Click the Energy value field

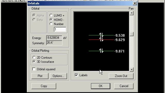point(54,38)
